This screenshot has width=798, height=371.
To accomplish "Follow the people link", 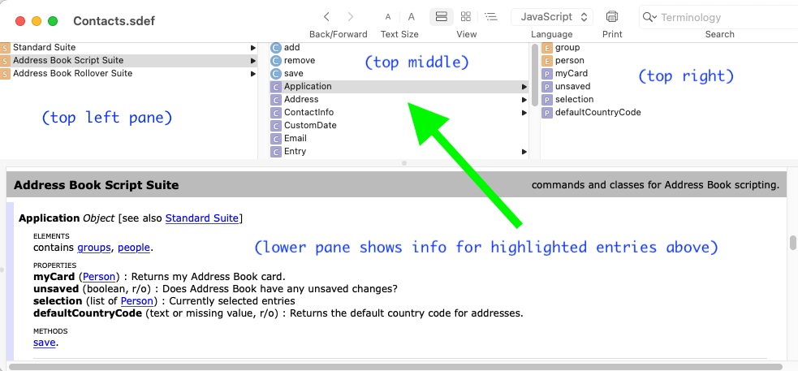I will pyautogui.click(x=134, y=248).
